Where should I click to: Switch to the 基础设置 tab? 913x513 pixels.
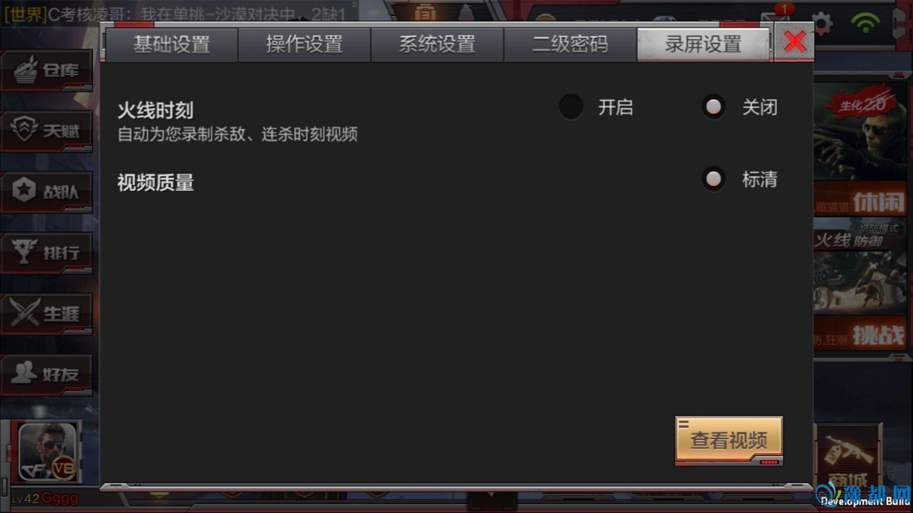click(172, 45)
